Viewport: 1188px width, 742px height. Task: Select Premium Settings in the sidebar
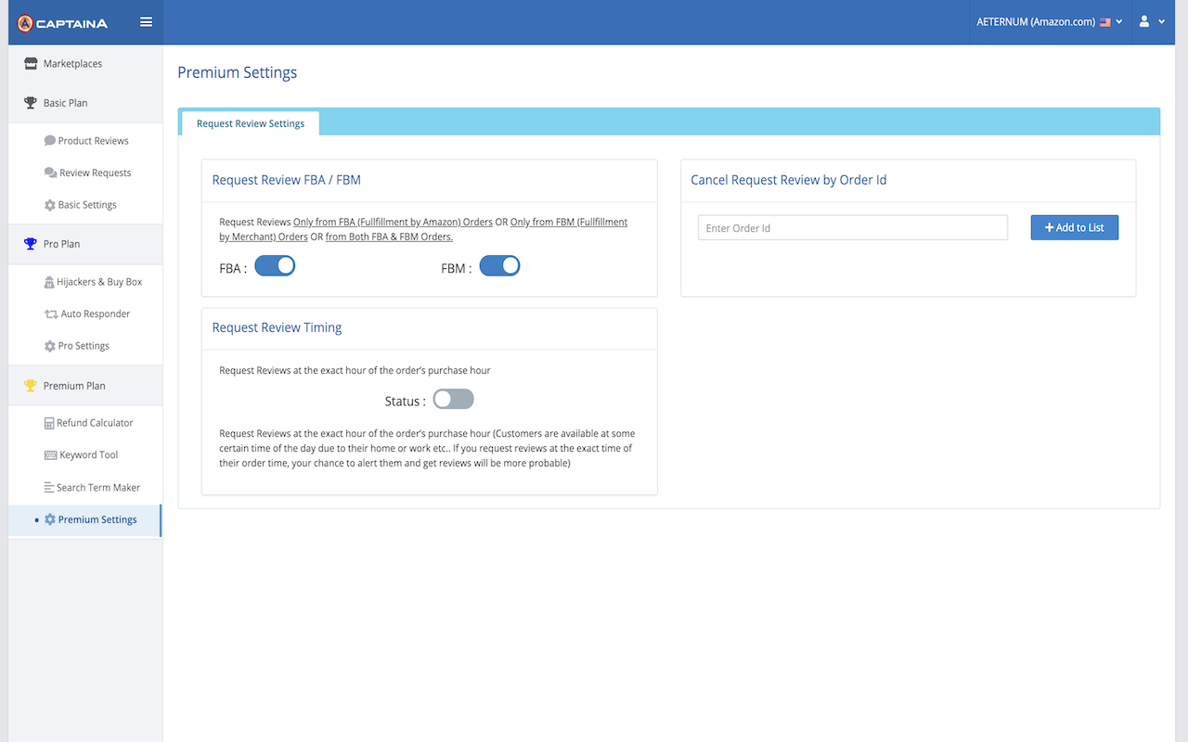point(97,519)
